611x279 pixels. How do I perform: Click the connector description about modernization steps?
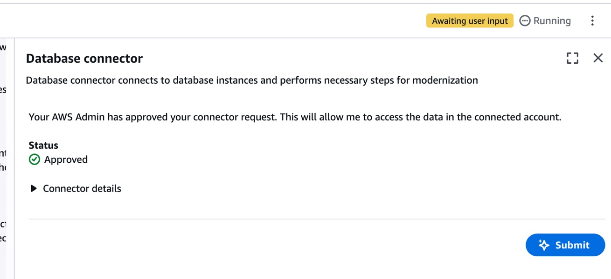pos(252,80)
